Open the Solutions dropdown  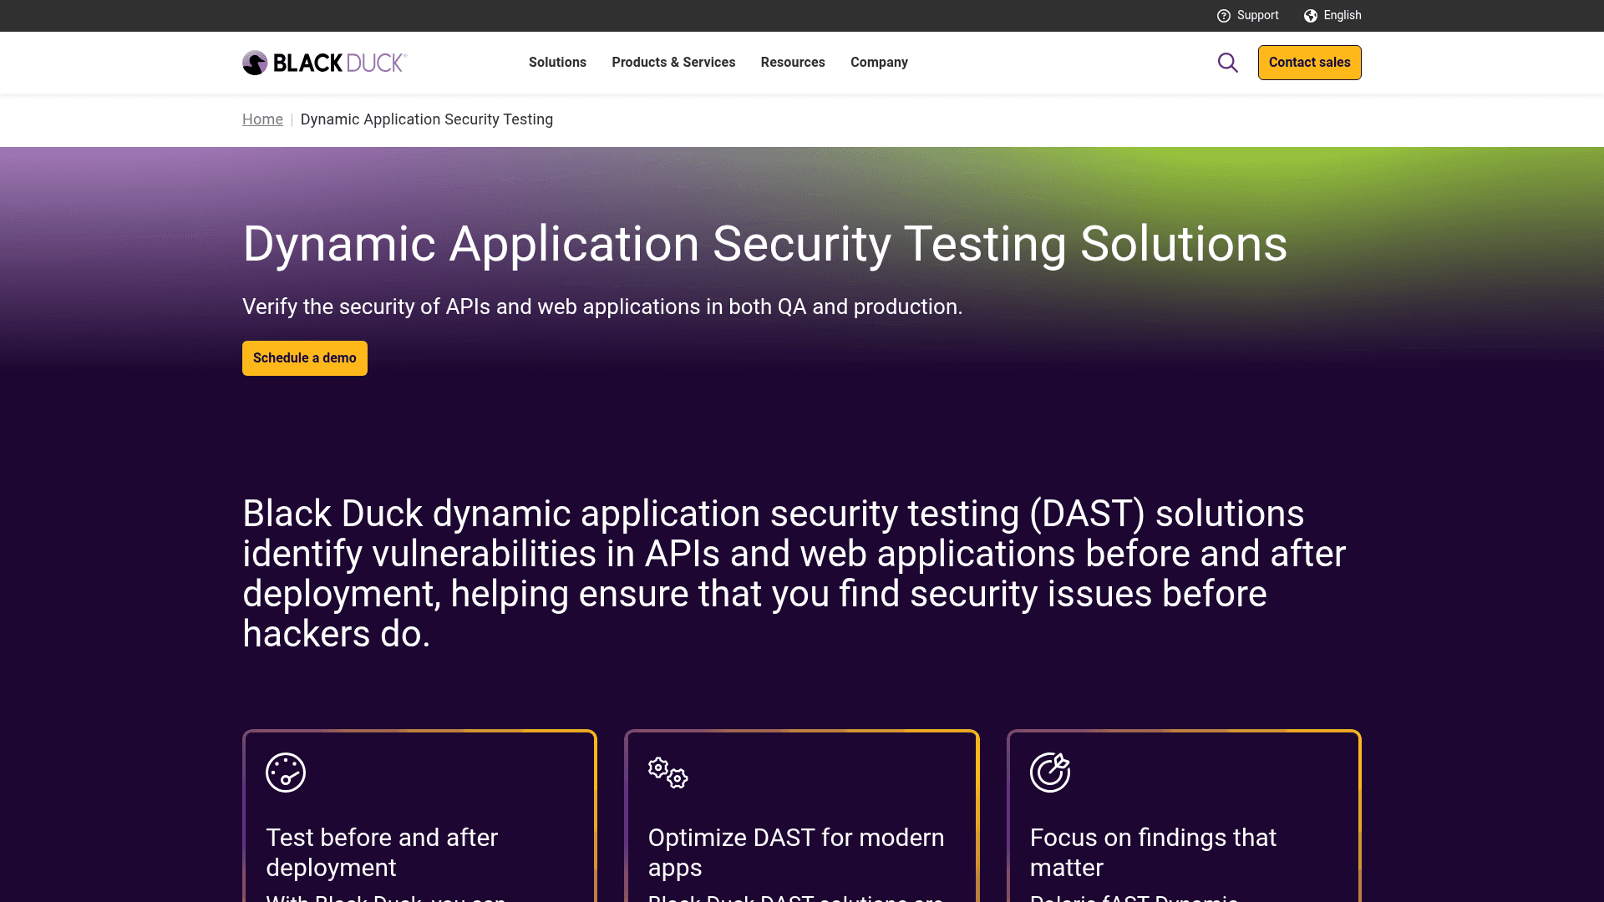[557, 62]
